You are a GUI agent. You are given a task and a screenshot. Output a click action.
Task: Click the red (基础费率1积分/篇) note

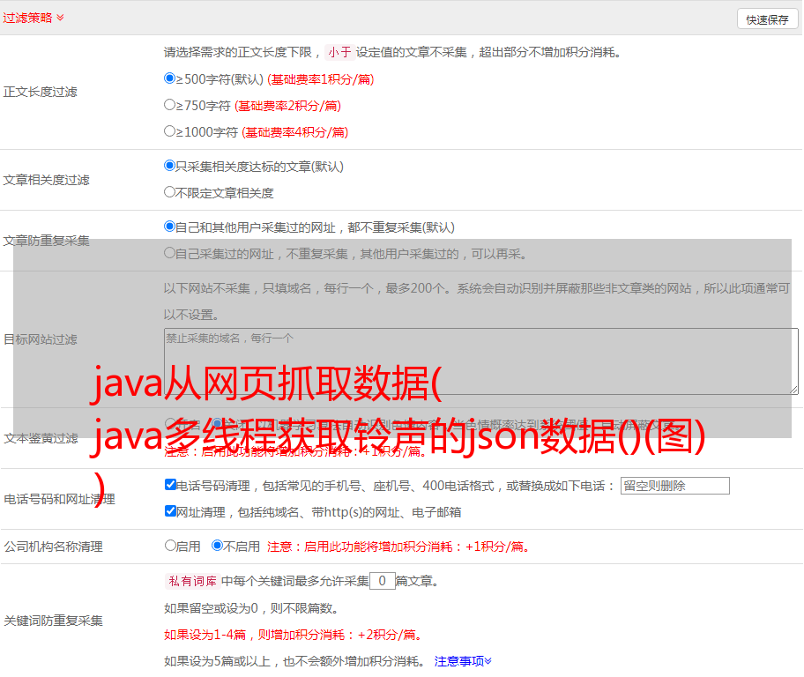[x=321, y=79]
